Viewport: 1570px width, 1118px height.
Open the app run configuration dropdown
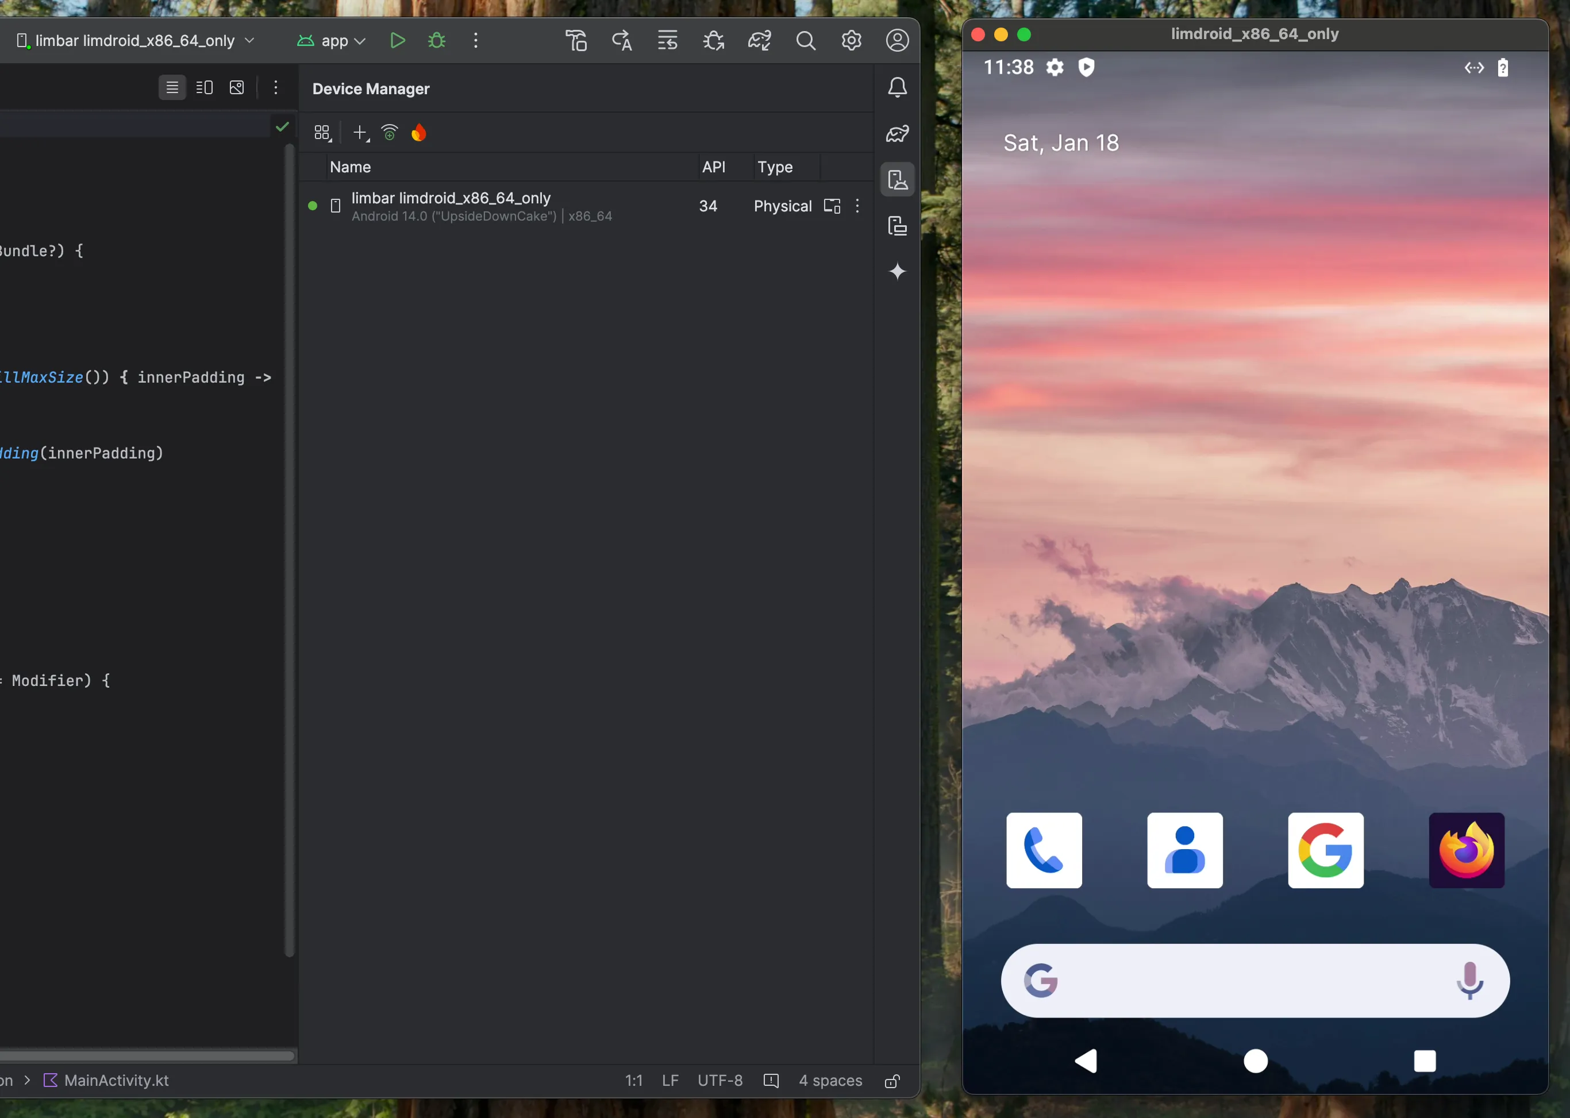pos(331,40)
